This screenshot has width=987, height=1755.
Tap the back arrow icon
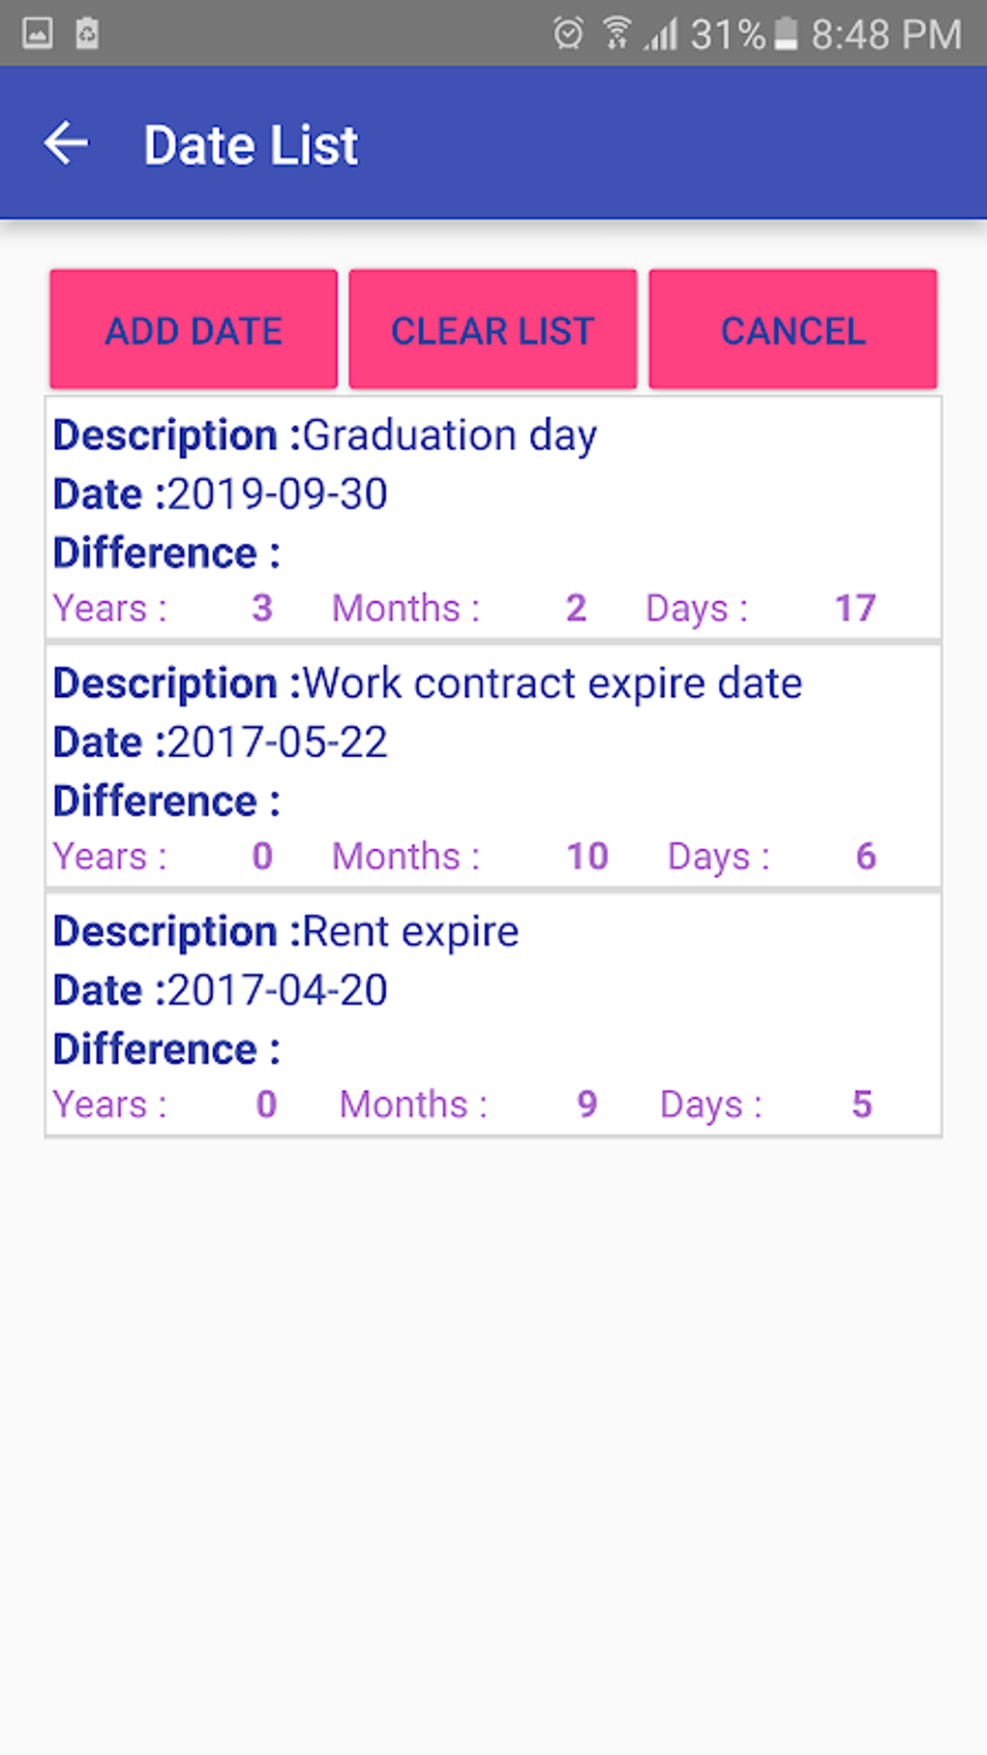pyautogui.click(x=66, y=144)
